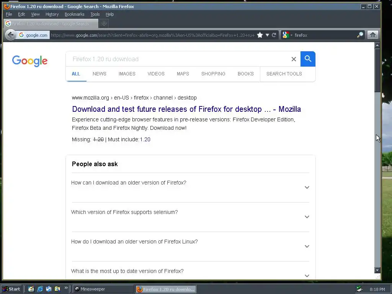392x294 pixels.
Task: Switch to the SHOPPING results tab
Action: tap(213, 74)
